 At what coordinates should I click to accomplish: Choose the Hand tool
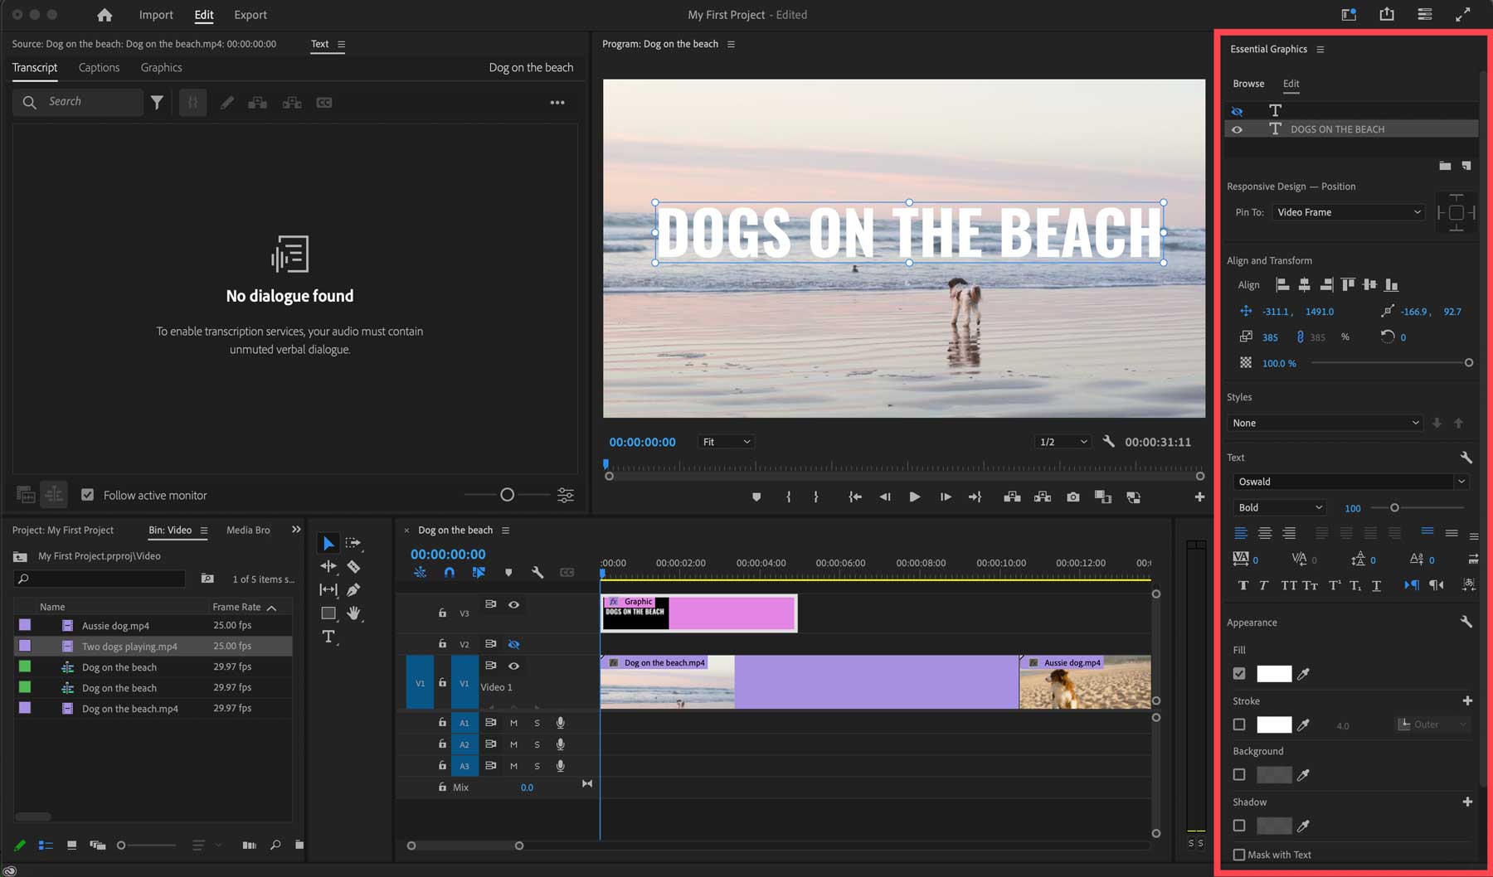(353, 613)
